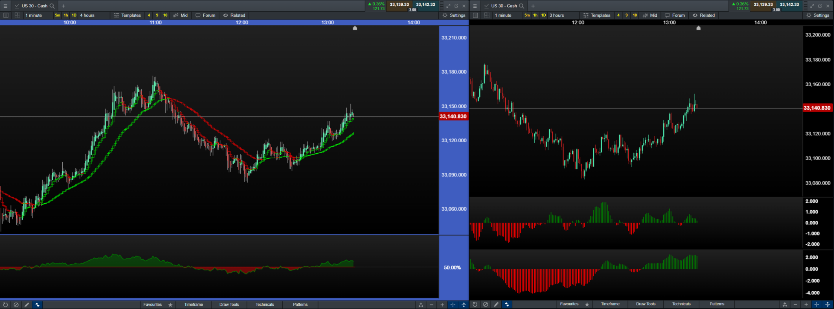Image resolution: width=834 pixels, height=309 pixels.
Task: Click the left chart's reset (circular arrow) icon
Action: 5,305
